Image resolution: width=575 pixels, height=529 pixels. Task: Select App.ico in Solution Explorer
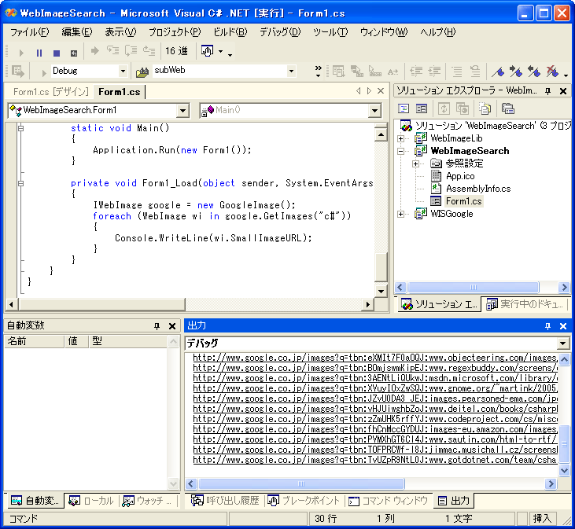click(460, 176)
